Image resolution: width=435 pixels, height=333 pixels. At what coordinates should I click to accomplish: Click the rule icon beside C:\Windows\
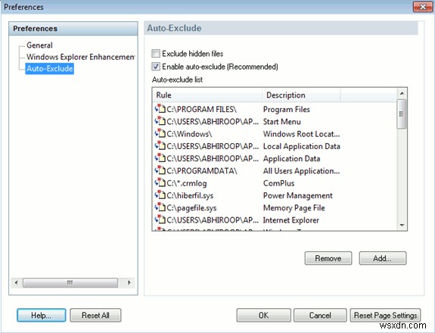(160, 133)
